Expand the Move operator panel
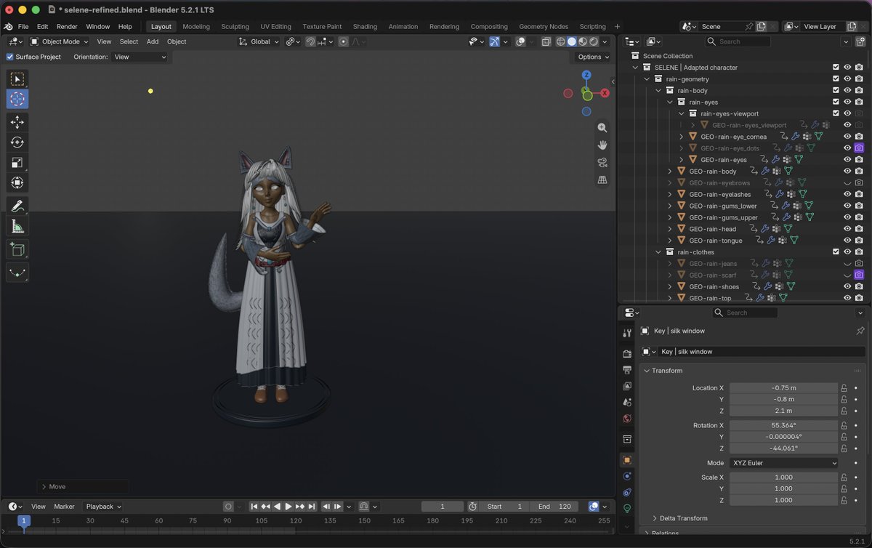The width and height of the screenshot is (872, 548). (83, 487)
